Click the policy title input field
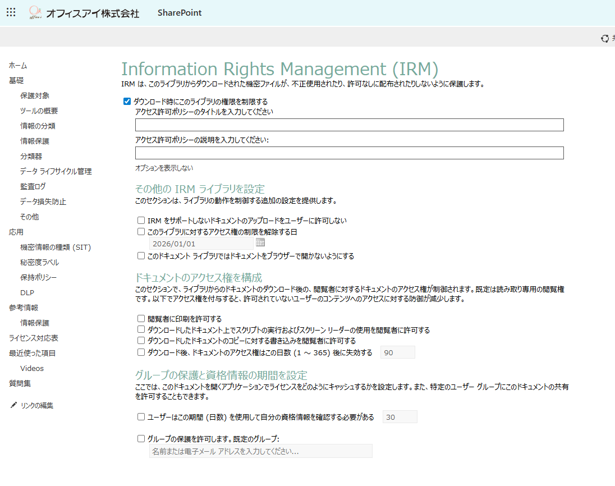This screenshot has width=615, height=486. pos(349,125)
